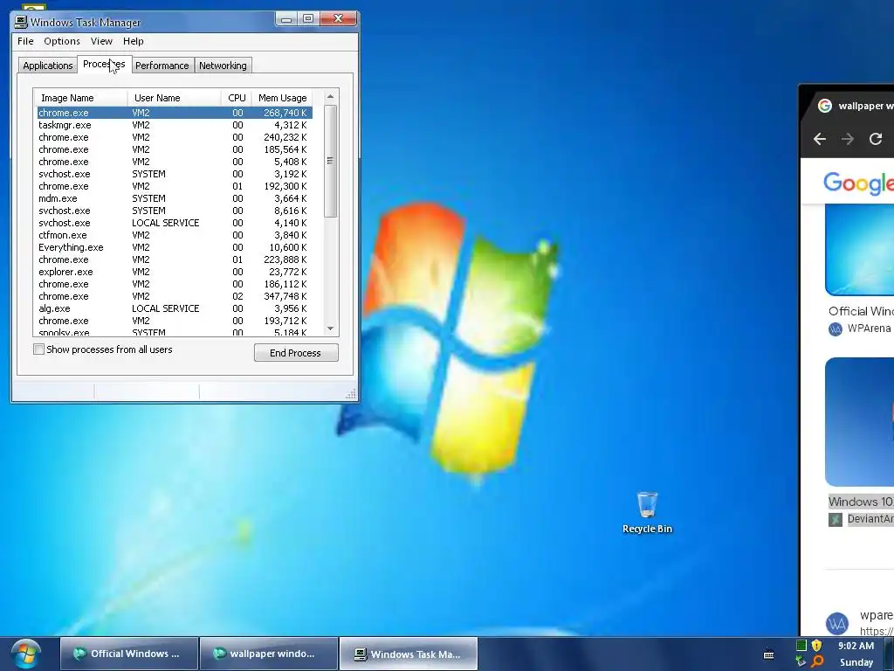The image size is (894, 671).
Task: Select the ctfmon.exe process row
Action: pyautogui.click(x=175, y=235)
